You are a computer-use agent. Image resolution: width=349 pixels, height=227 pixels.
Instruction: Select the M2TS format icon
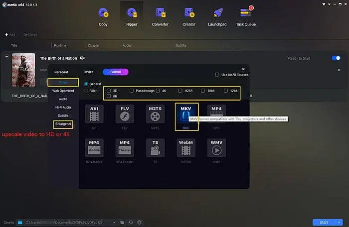coord(155,114)
